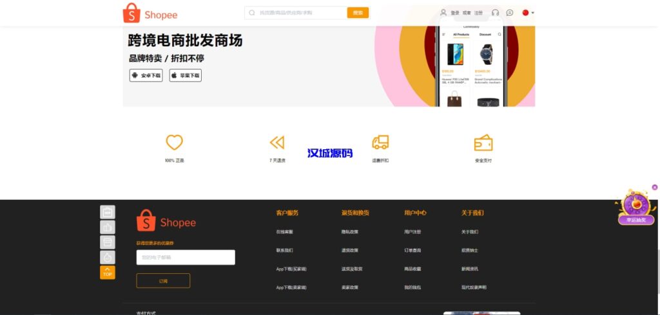Click the wallet 安全支付 icon
This screenshot has height=315, width=660.
[483, 143]
